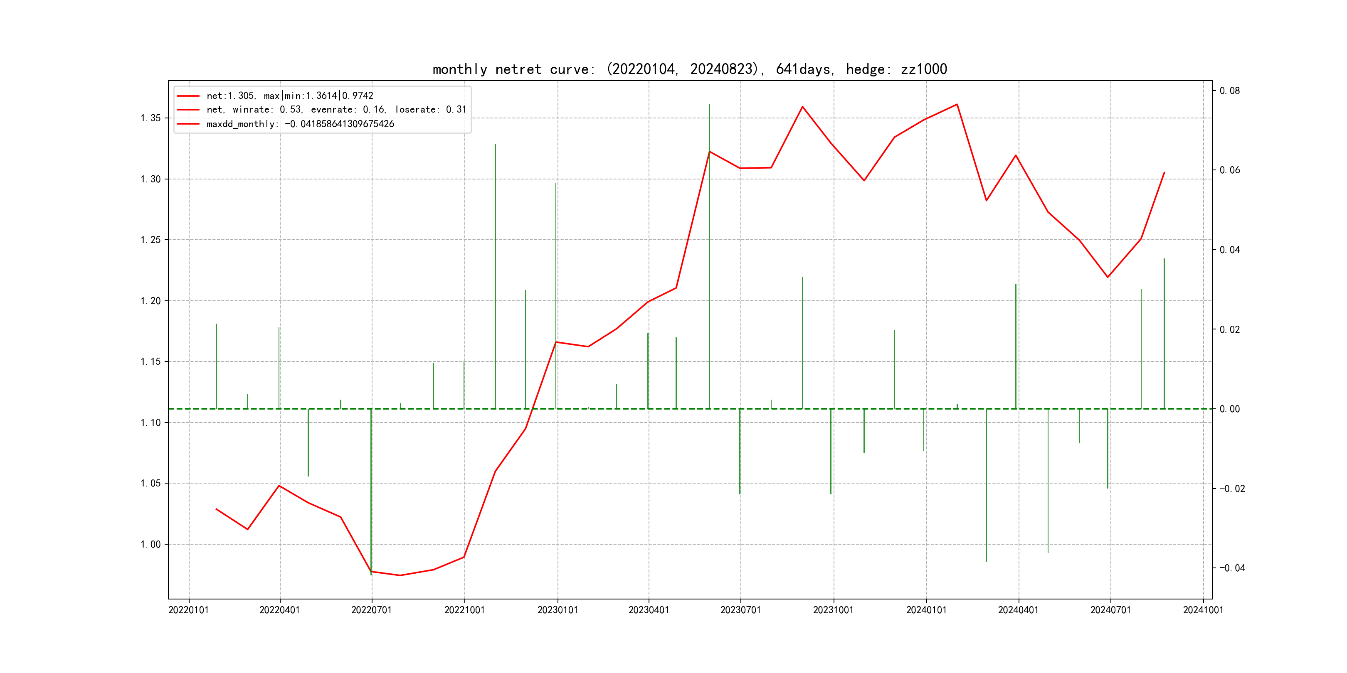Click the chart title text
Screen dimensions: 1347x673
coord(689,69)
